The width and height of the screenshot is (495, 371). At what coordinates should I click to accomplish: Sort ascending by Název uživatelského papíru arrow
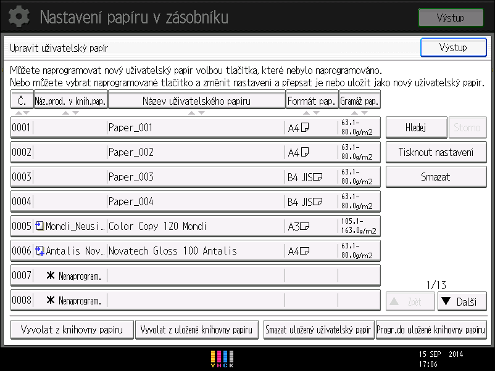click(x=191, y=113)
